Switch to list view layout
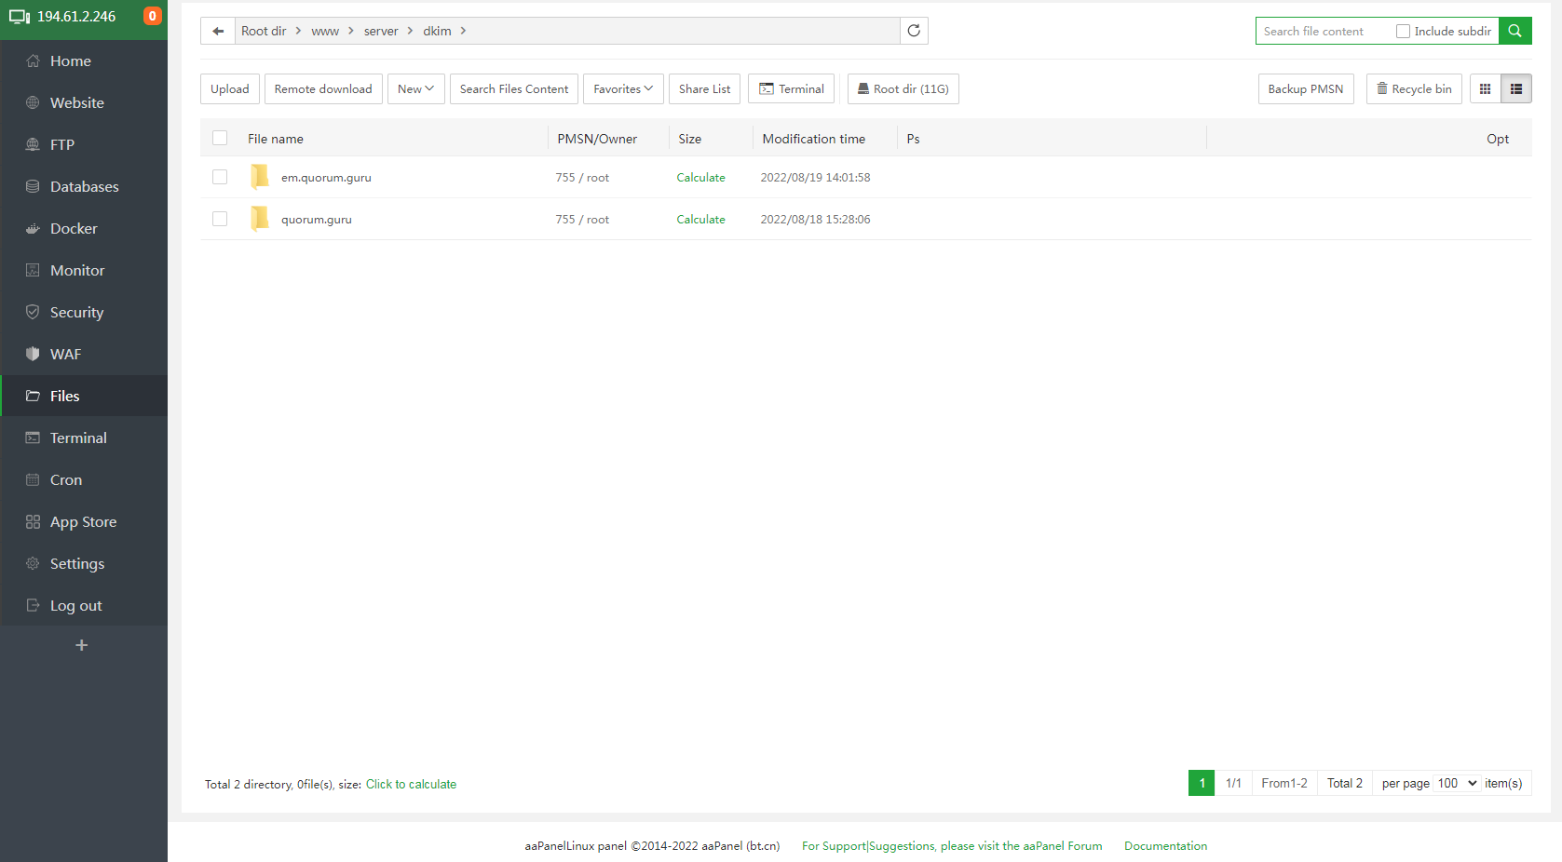Viewport: 1562px width, 862px height. (x=1516, y=89)
